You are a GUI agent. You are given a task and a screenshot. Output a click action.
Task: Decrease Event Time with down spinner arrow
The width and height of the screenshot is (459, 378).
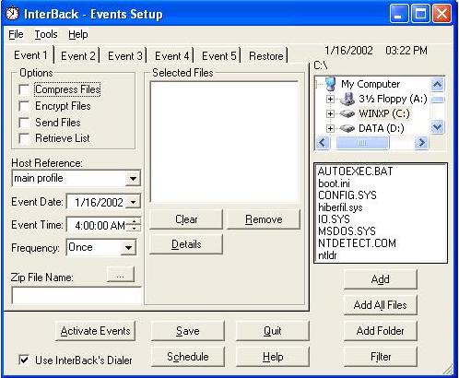pyautogui.click(x=134, y=229)
